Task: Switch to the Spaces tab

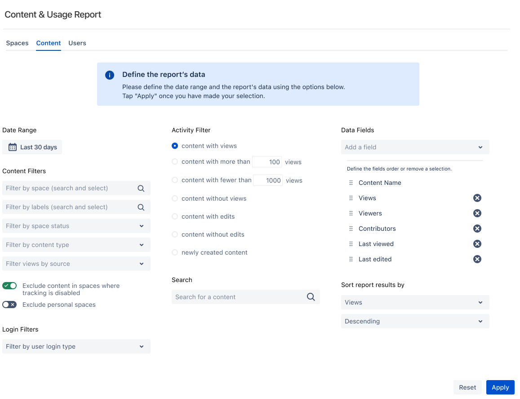Action: [x=17, y=43]
